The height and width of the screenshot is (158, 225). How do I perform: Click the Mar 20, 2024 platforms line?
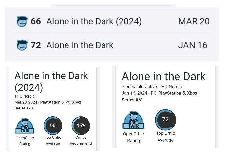[48, 105]
